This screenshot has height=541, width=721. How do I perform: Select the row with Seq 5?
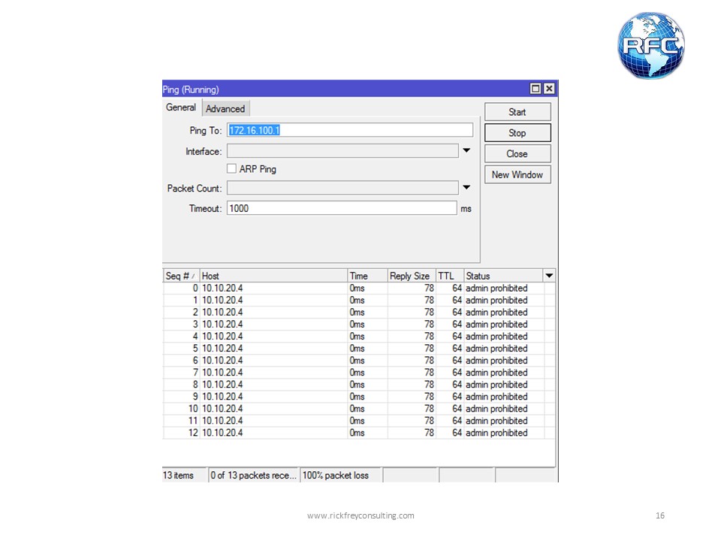tap(359, 348)
